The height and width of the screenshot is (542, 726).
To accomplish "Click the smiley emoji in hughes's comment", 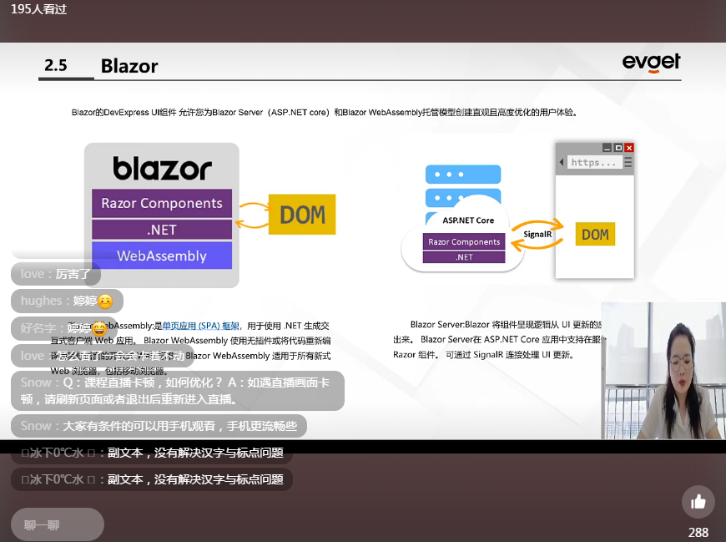I will pyautogui.click(x=105, y=301).
